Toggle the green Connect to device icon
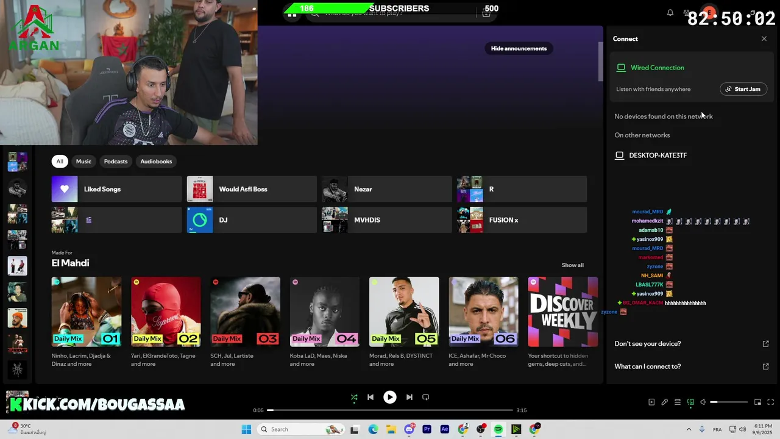Image resolution: width=780 pixels, height=439 pixels. [690, 402]
